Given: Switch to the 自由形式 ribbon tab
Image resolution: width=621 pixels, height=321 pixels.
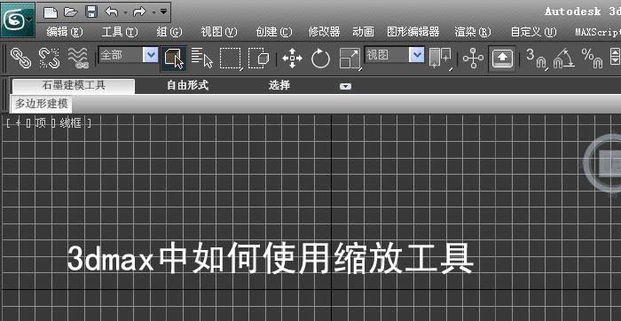Looking at the screenshot, I should pyautogui.click(x=188, y=85).
